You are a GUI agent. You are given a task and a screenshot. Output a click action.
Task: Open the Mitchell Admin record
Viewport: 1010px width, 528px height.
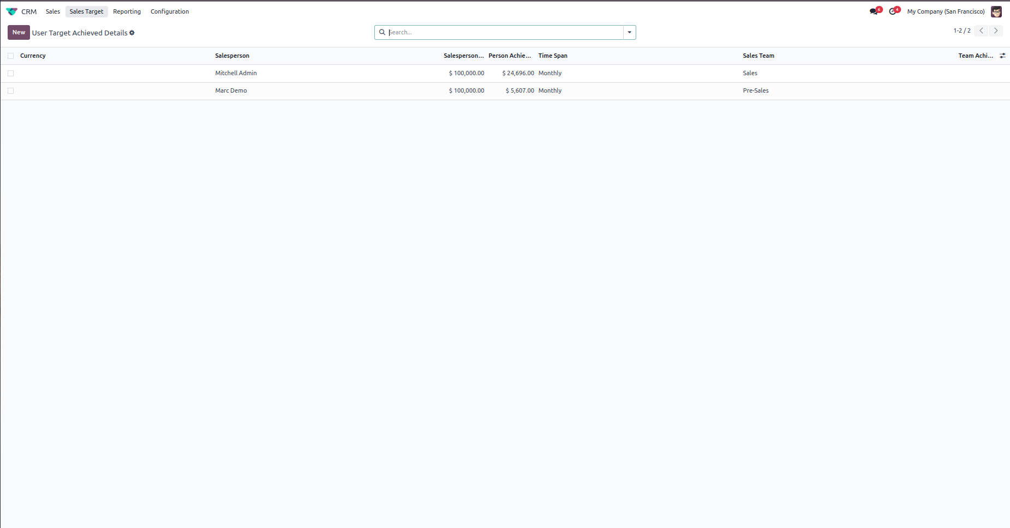[x=236, y=73]
